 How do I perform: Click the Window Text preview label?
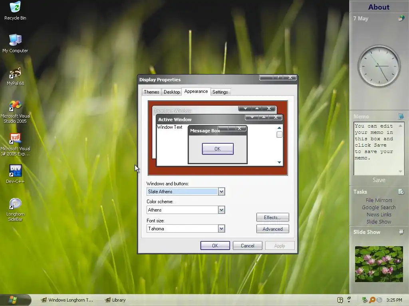tap(169, 127)
